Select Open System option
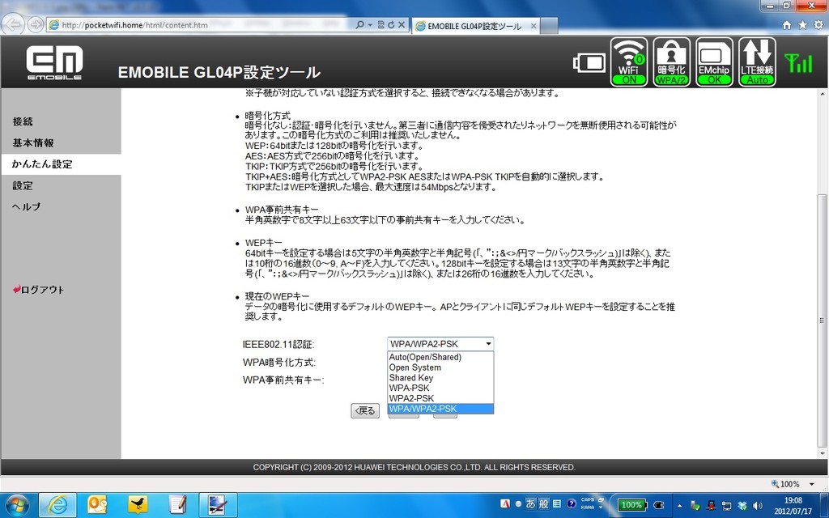The image size is (829, 518). (440, 367)
